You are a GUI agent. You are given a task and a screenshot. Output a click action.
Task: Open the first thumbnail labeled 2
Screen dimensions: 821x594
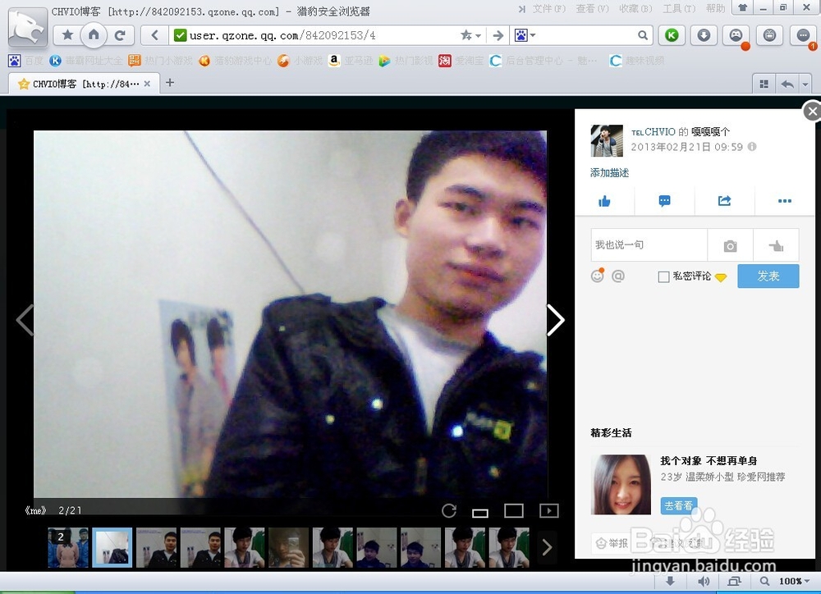tap(68, 547)
